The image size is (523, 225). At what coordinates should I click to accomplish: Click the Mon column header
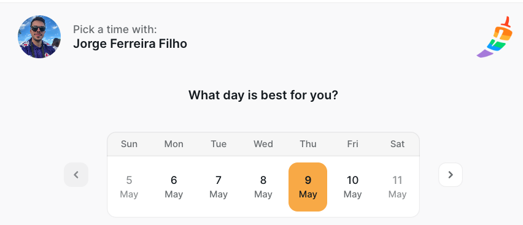point(174,144)
